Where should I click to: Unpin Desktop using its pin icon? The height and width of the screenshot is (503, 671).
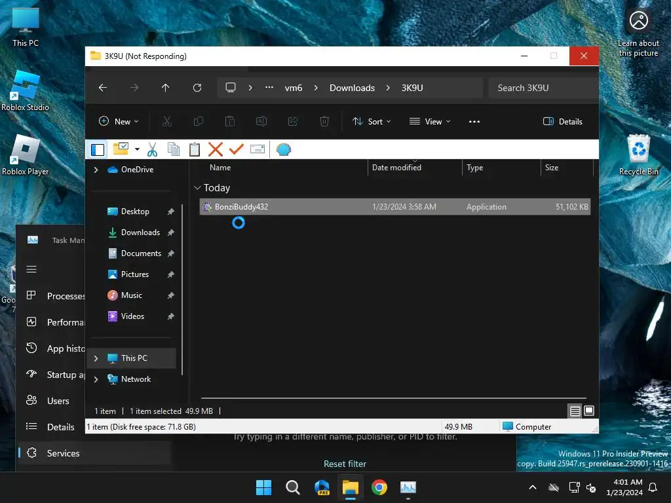click(171, 212)
